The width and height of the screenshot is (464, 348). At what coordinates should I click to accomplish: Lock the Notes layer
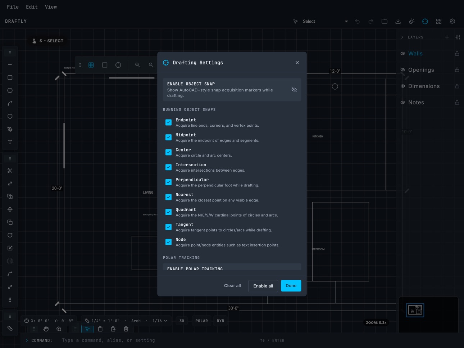(457, 103)
